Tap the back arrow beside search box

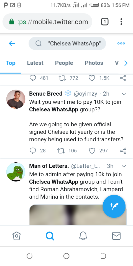click(x=12, y=44)
